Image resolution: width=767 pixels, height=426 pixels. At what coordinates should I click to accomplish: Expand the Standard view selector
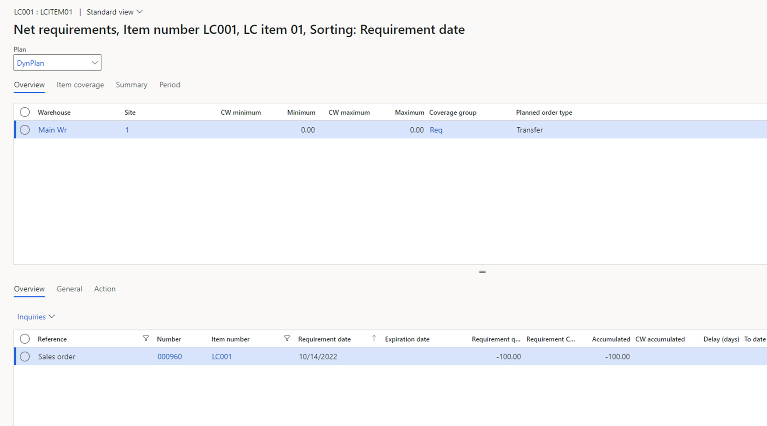click(x=114, y=12)
